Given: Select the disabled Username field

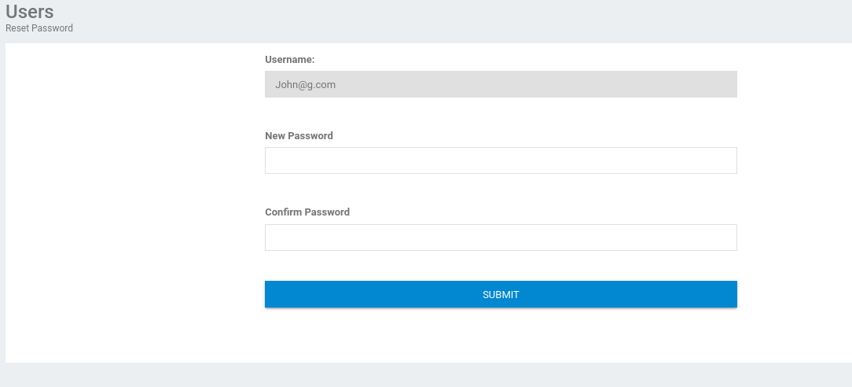Looking at the screenshot, I should pyautogui.click(x=501, y=84).
